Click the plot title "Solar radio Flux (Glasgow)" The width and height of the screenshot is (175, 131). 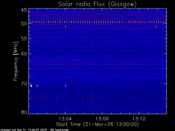(97, 4)
